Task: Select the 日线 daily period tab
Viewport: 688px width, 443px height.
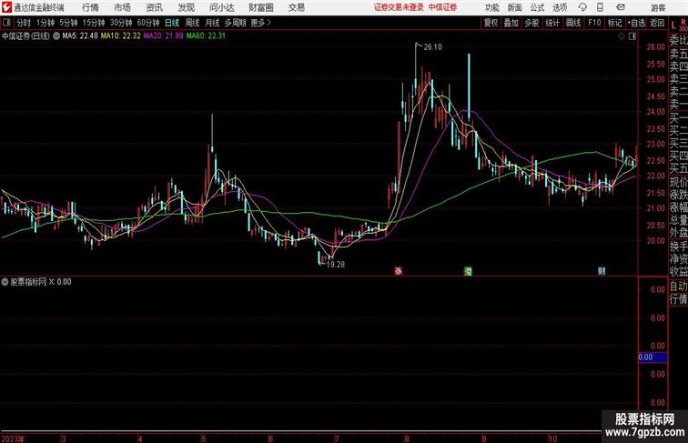Action: coord(172,23)
